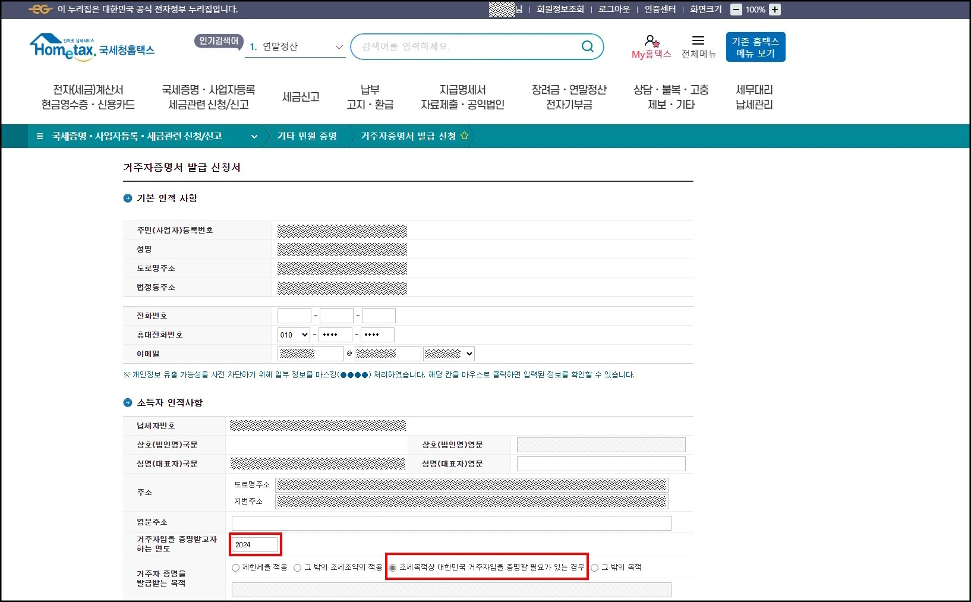The image size is (971, 602).
Task: Click 거주자증명서 발급 신청서 heading
Action: click(182, 168)
